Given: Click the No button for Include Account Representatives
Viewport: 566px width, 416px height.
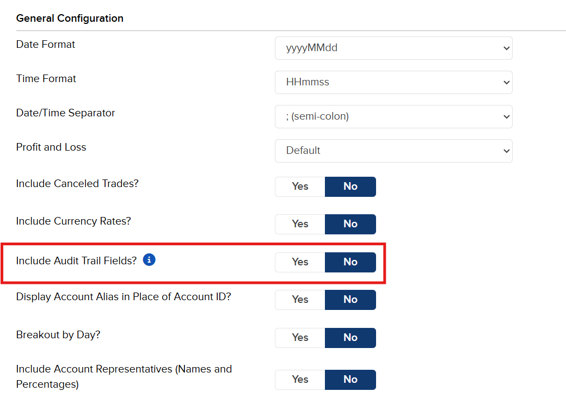Looking at the screenshot, I should (x=350, y=380).
